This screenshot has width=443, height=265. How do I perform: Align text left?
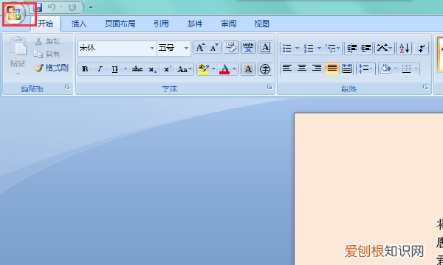287,68
